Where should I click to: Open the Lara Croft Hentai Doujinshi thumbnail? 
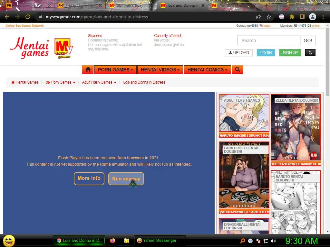coord(244,175)
